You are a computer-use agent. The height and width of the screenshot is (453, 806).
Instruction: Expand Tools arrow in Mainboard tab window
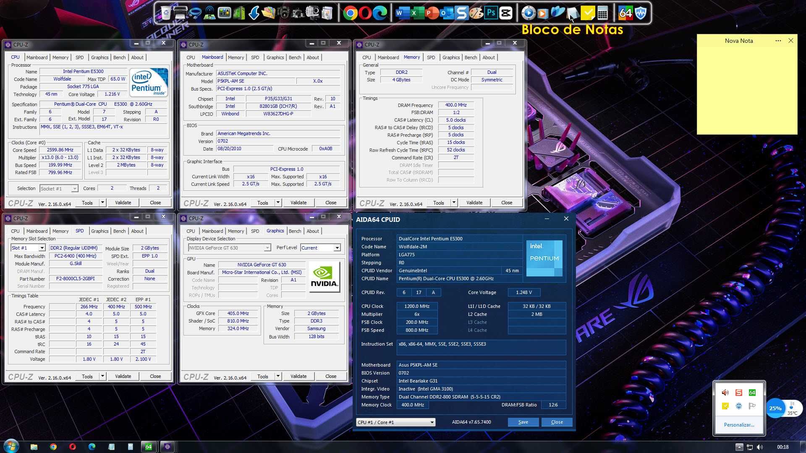pos(277,203)
